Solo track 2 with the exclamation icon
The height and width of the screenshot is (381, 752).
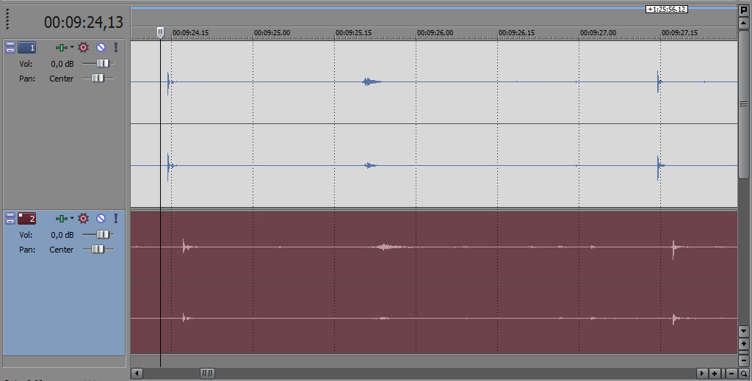tap(115, 219)
